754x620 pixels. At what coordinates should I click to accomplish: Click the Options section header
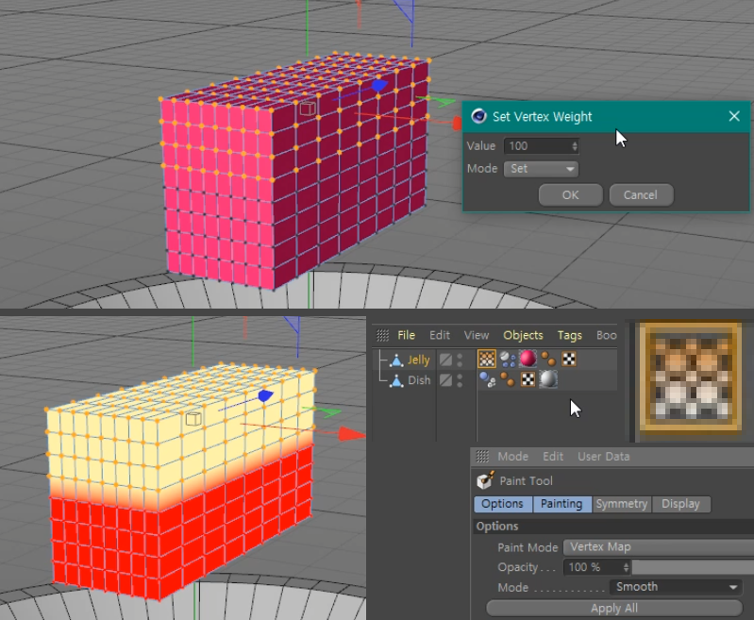tap(613, 527)
